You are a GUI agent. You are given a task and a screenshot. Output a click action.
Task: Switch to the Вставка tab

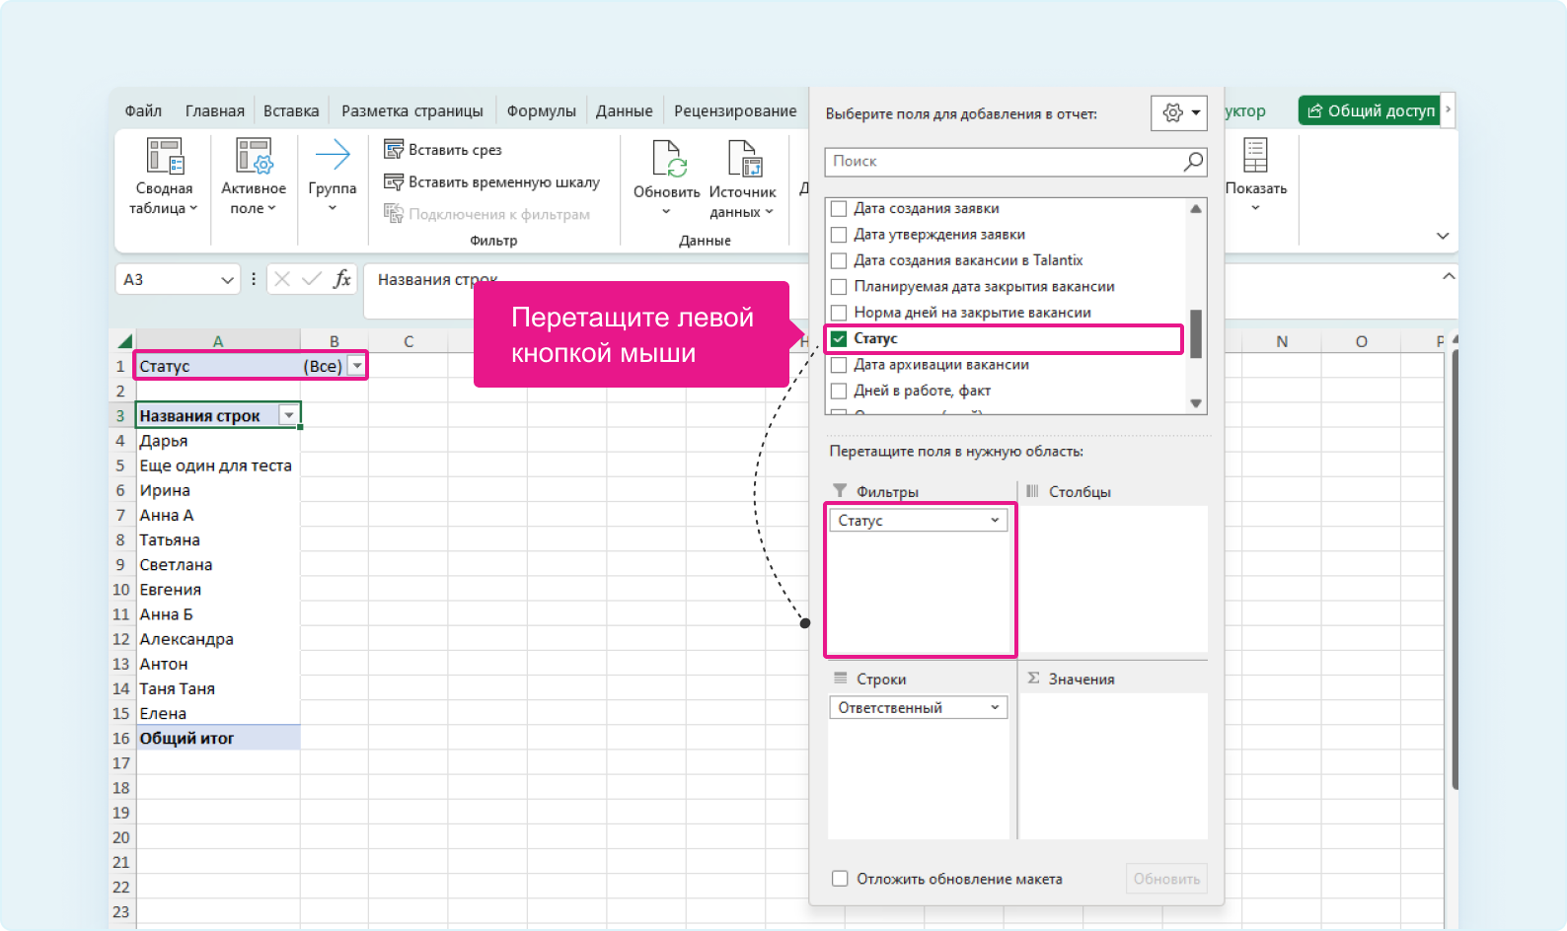click(x=291, y=111)
